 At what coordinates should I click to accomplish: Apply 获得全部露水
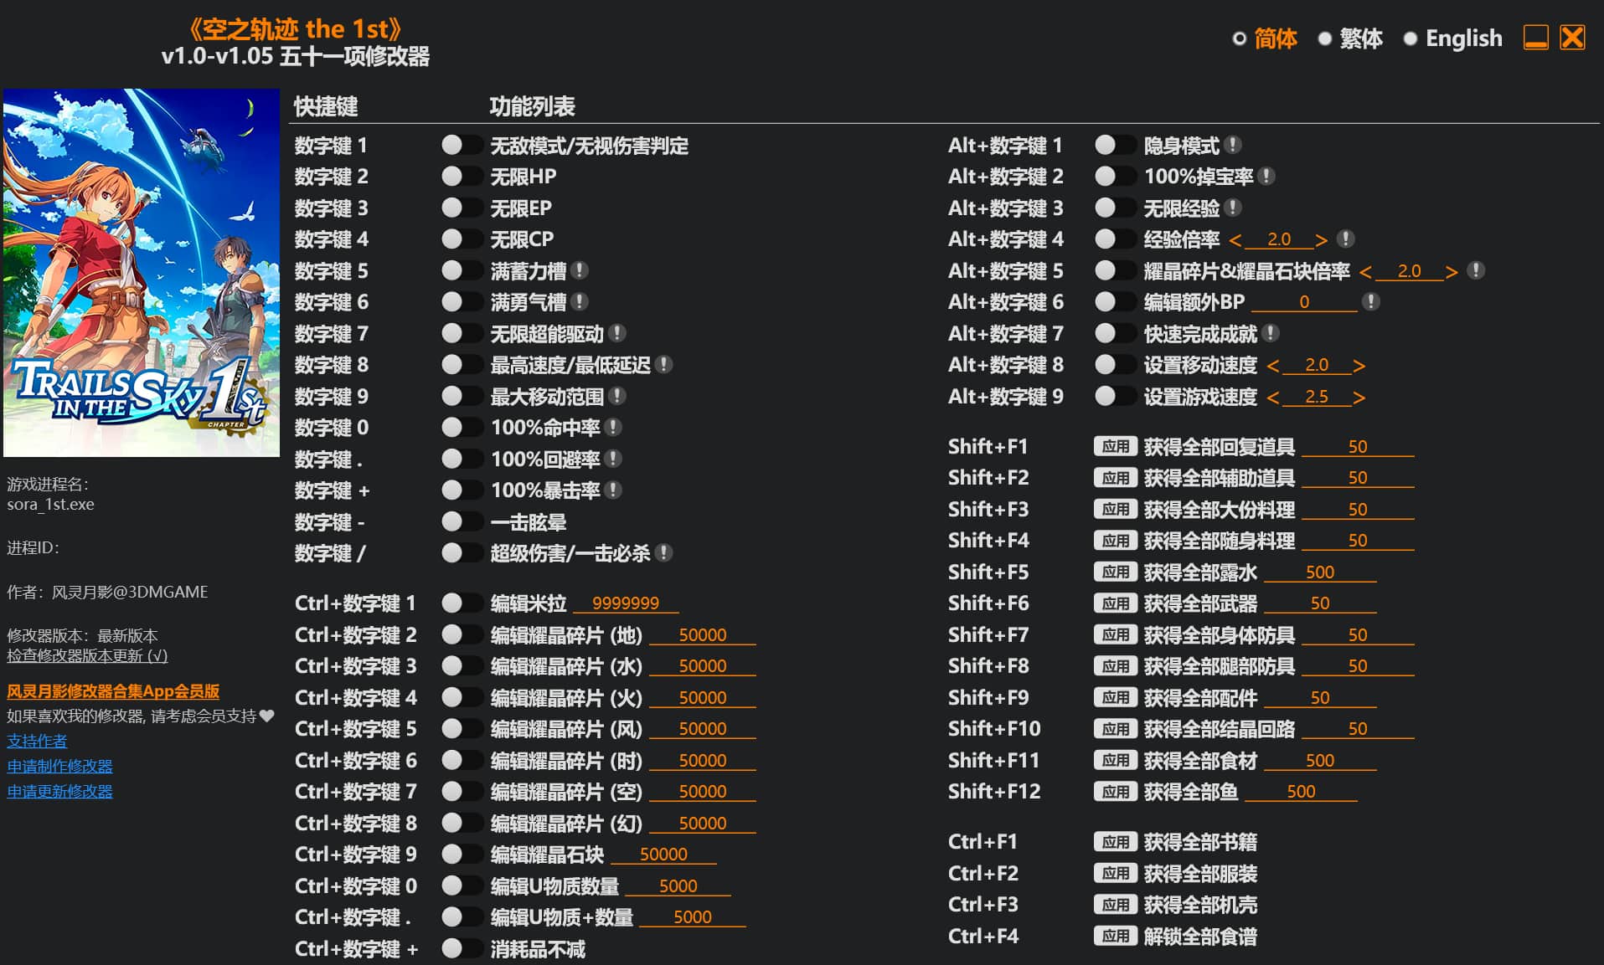coord(1115,572)
